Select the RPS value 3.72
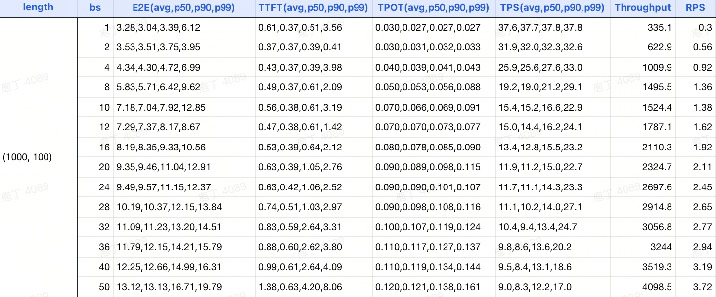The width and height of the screenshot is (716, 297). 702,287
